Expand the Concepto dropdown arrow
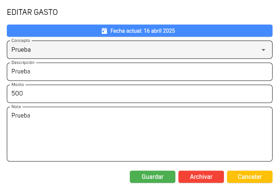The image size is (279, 188). (x=263, y=50)
